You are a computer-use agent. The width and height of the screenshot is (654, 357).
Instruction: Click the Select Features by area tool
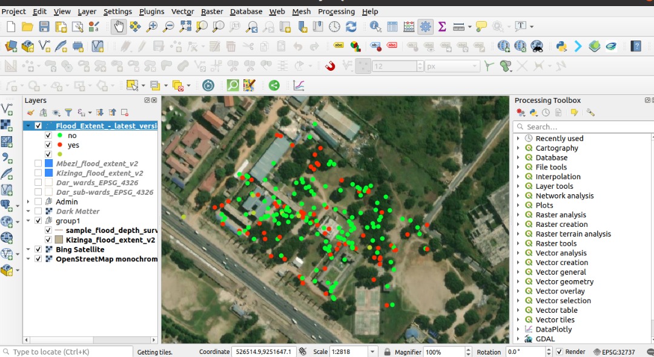[132, 85]
